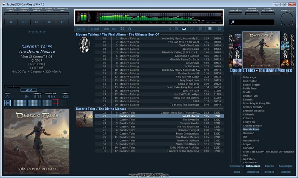The image size is (298, 178).
Task: Select Baba Yaga in library tree
Action: point(249,77)
